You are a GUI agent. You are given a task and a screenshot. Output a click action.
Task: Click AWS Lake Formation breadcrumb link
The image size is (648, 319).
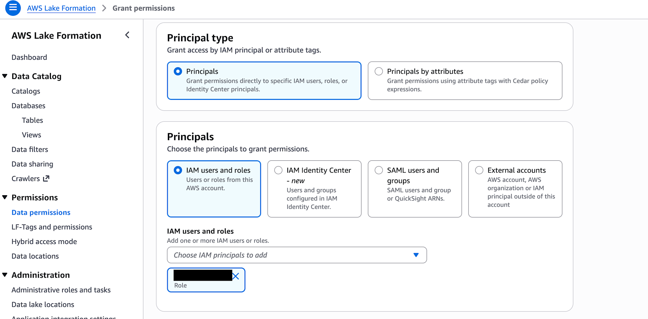pos(61,8)
